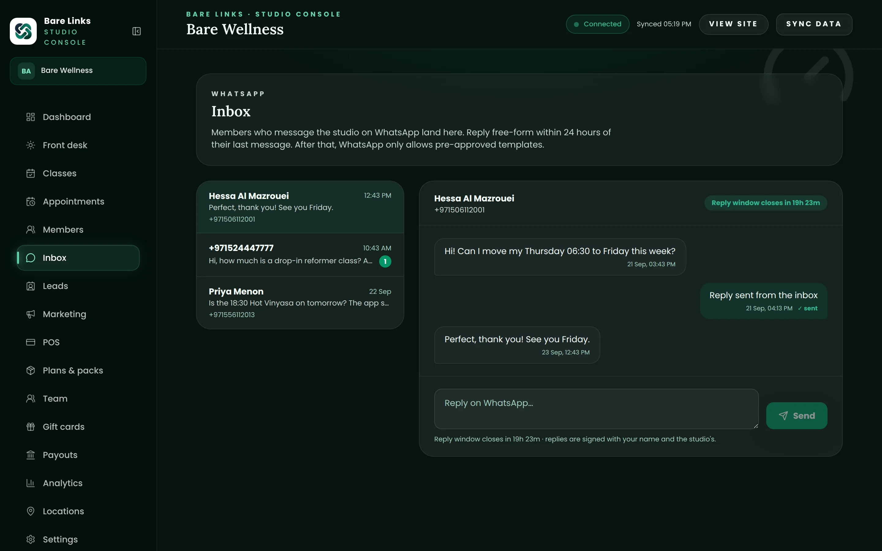Click the Team people icon
Screen dimensions: 882x551
click(x=31, y=399)
